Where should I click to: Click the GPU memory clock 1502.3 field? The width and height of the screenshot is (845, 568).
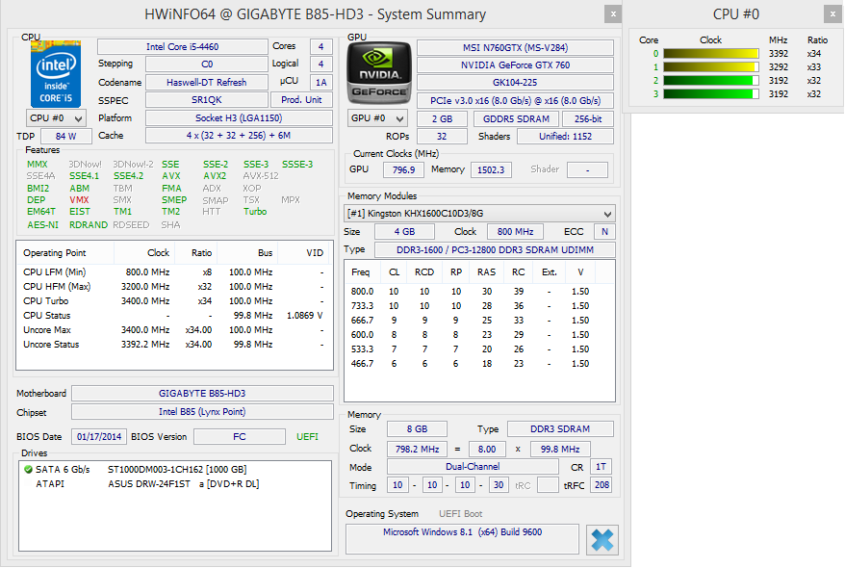(x=491, y=169)
